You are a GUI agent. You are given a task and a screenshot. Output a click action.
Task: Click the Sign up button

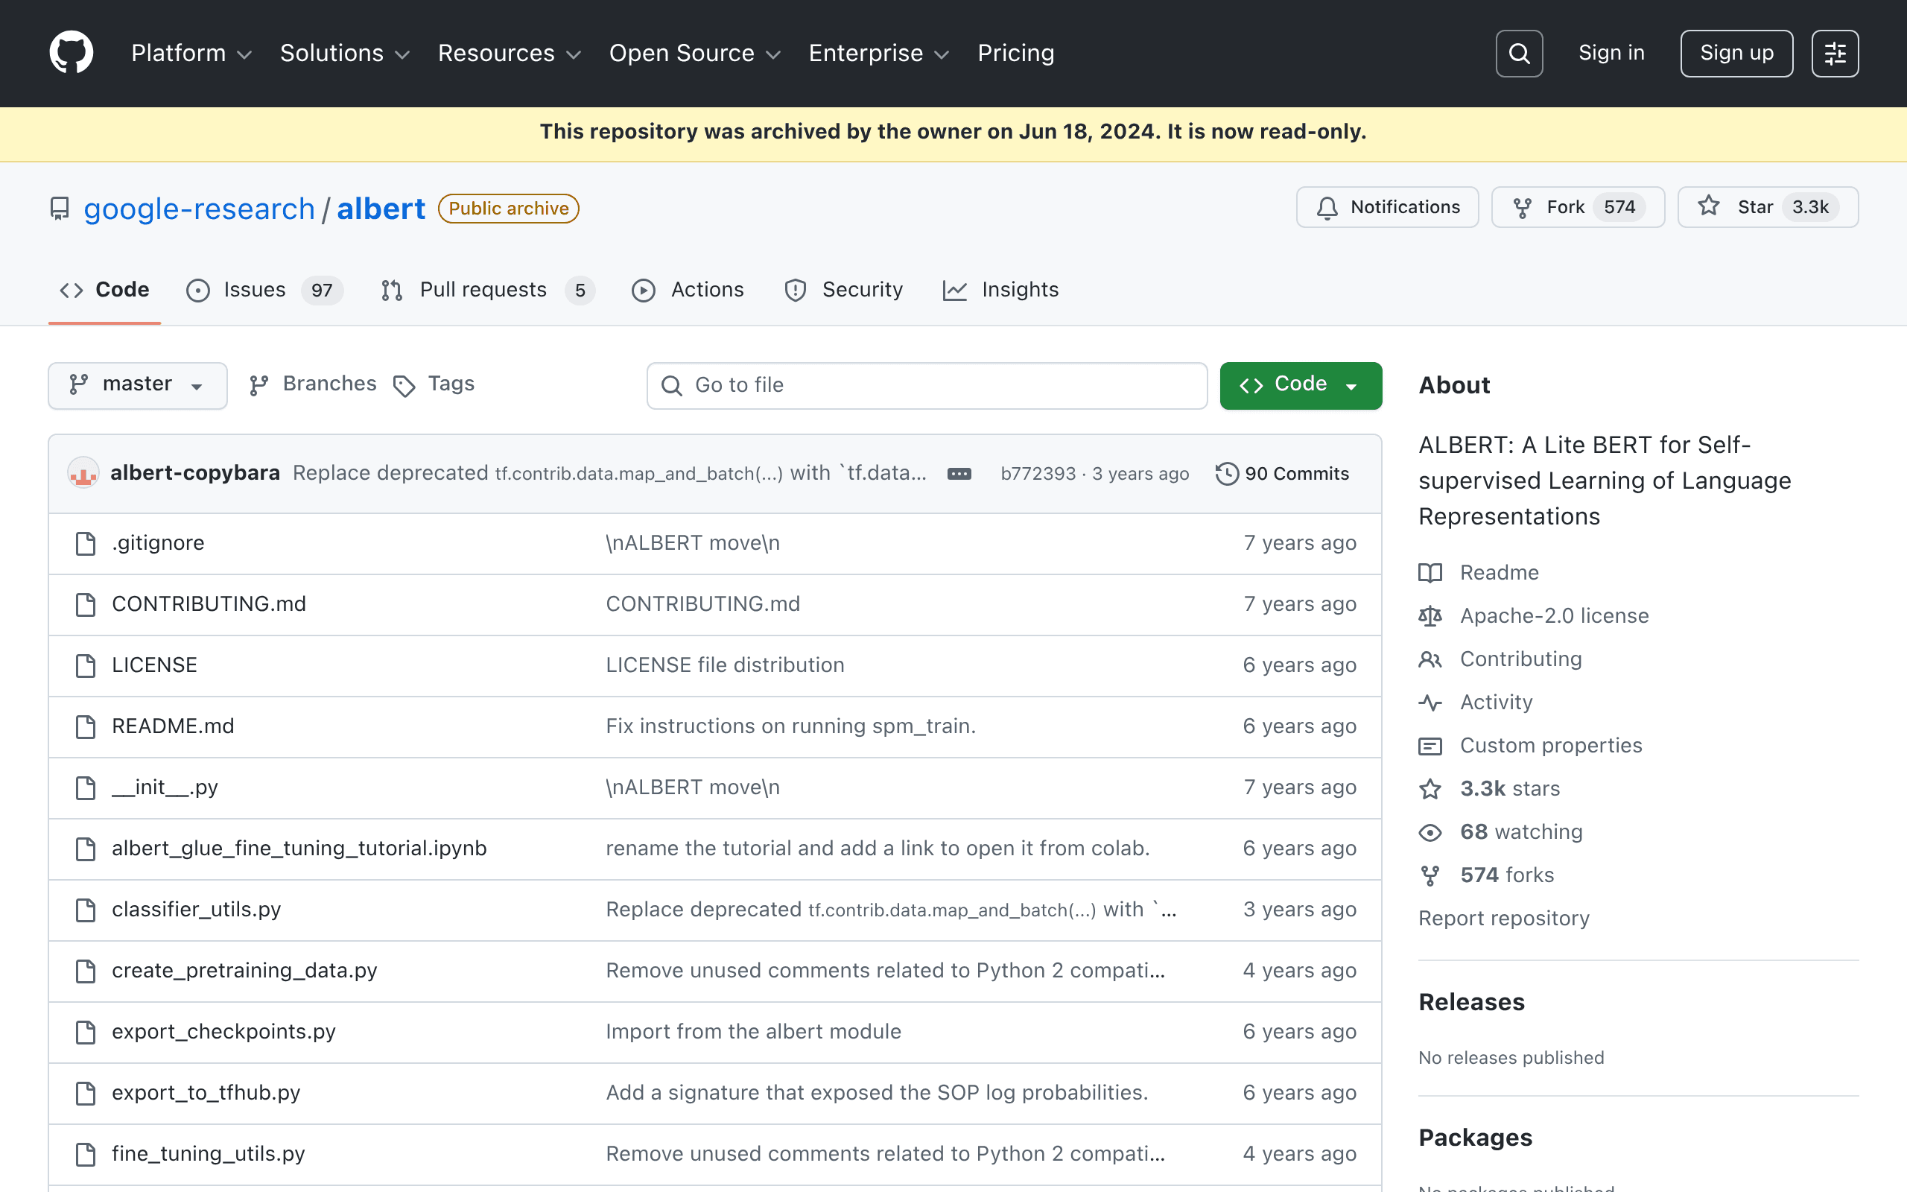point(1736,54)
